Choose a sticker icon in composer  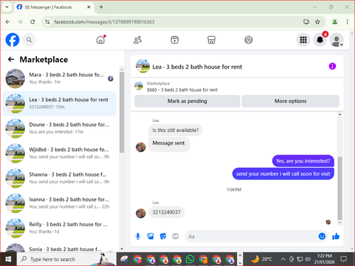[163, 236]
